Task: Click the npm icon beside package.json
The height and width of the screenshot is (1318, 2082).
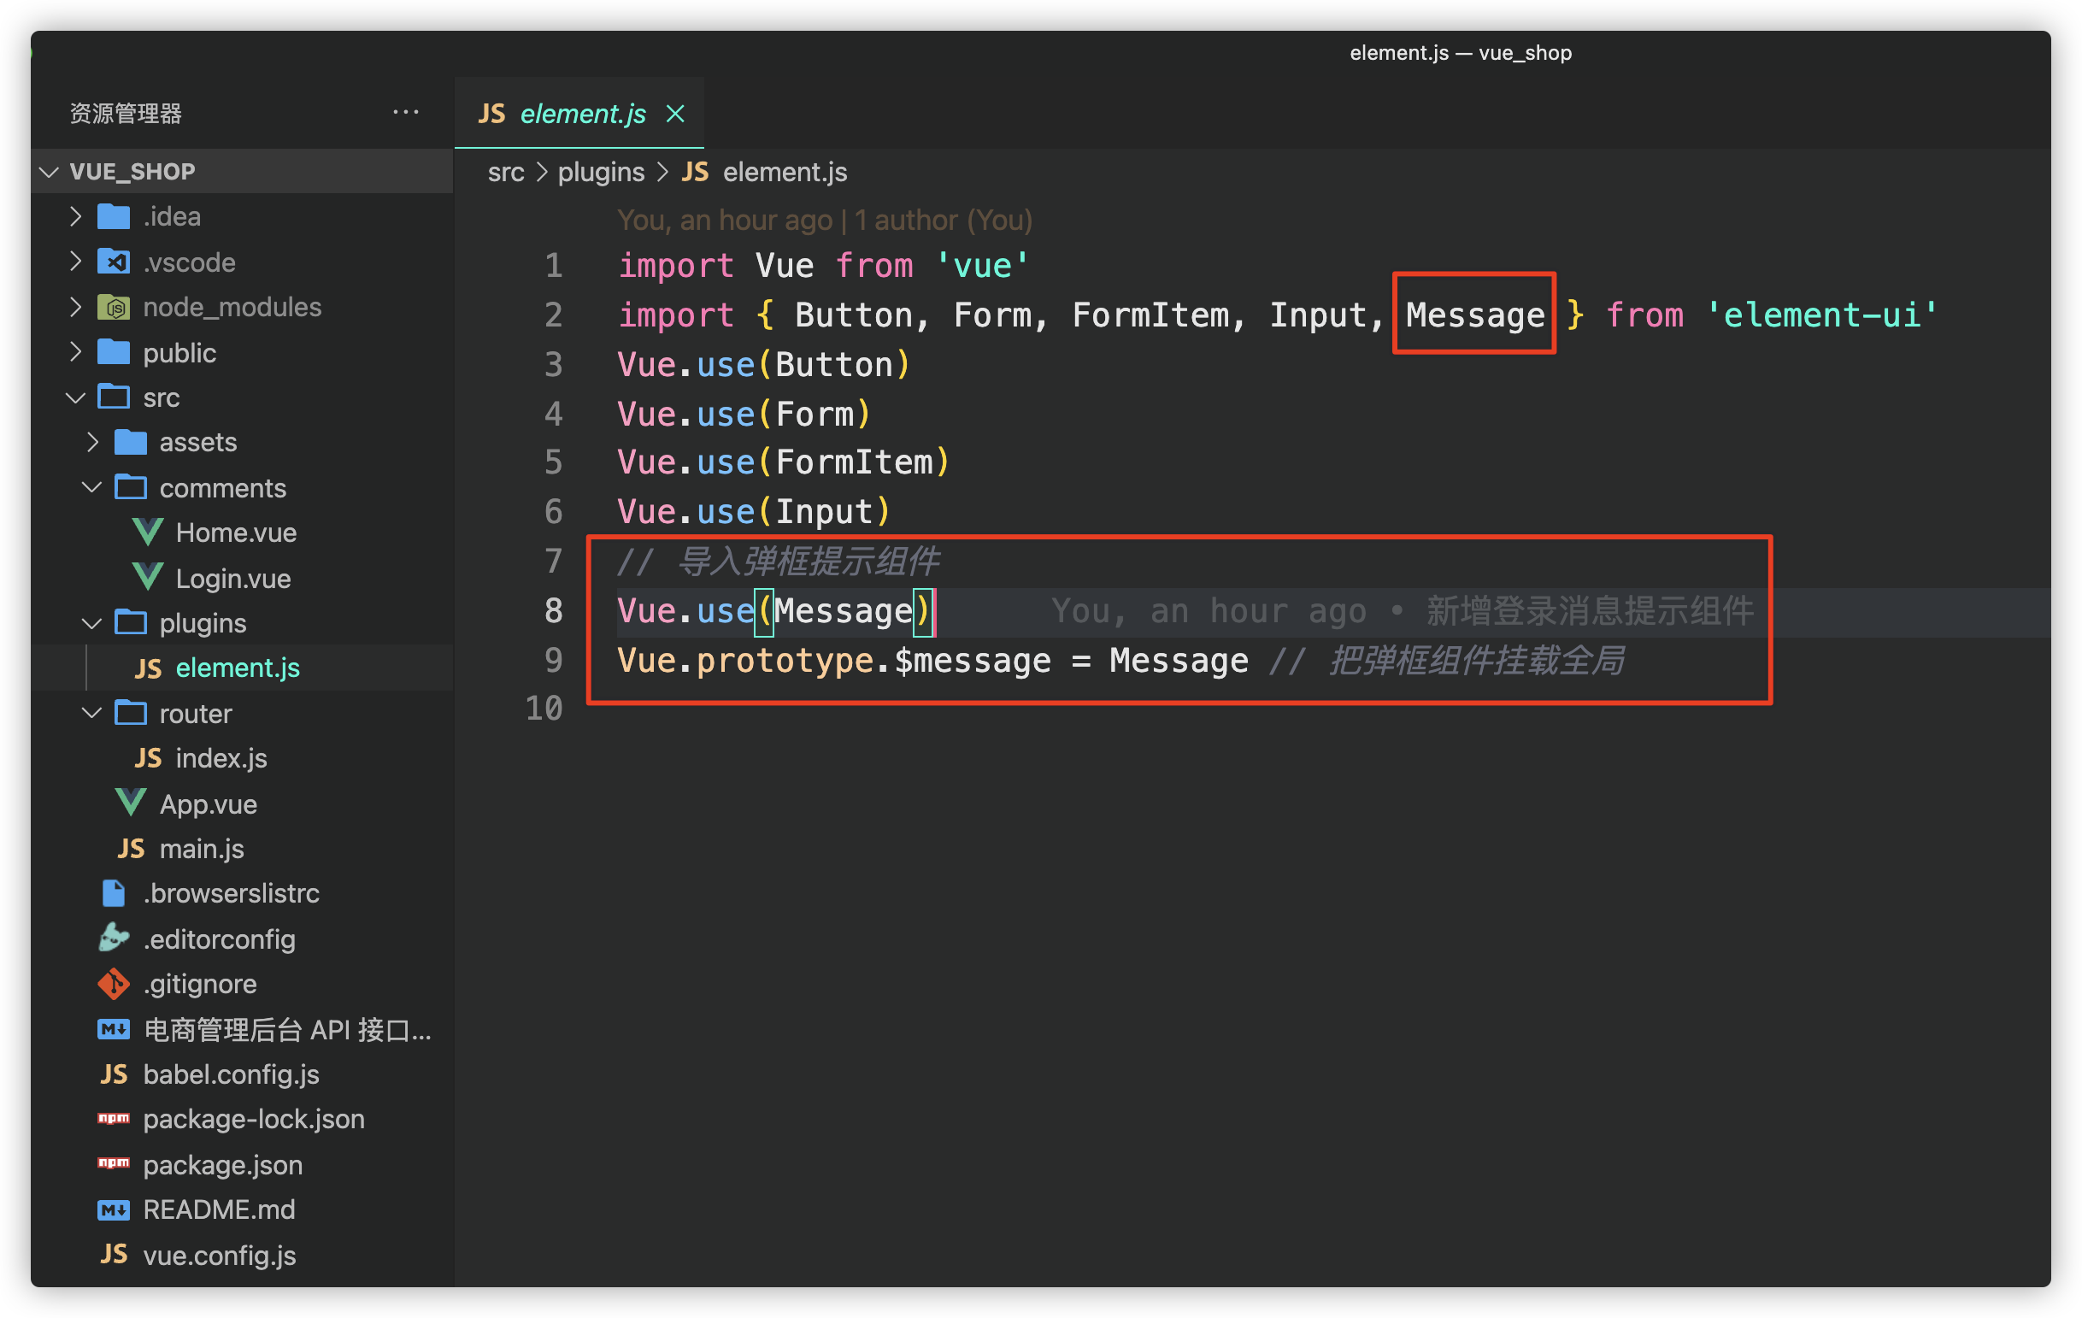Action: pos(114,1163)
